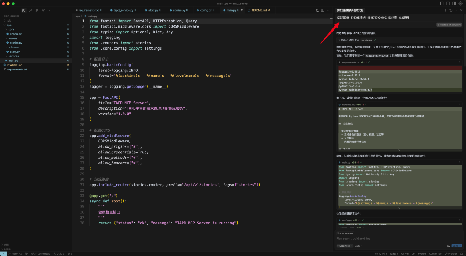Toggle the bottom panel layout icon
466x256 pixels.
click(x=447, y=3)
